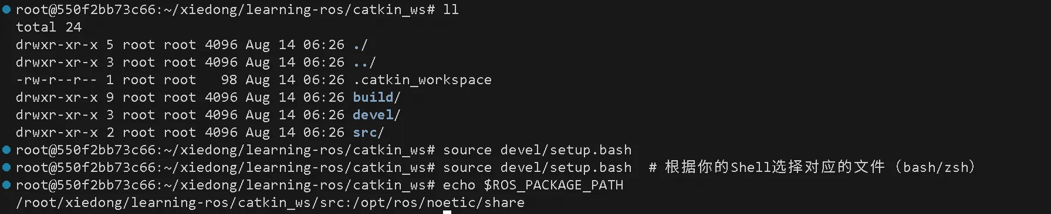Click the ROS package path output line

(270, 202)
